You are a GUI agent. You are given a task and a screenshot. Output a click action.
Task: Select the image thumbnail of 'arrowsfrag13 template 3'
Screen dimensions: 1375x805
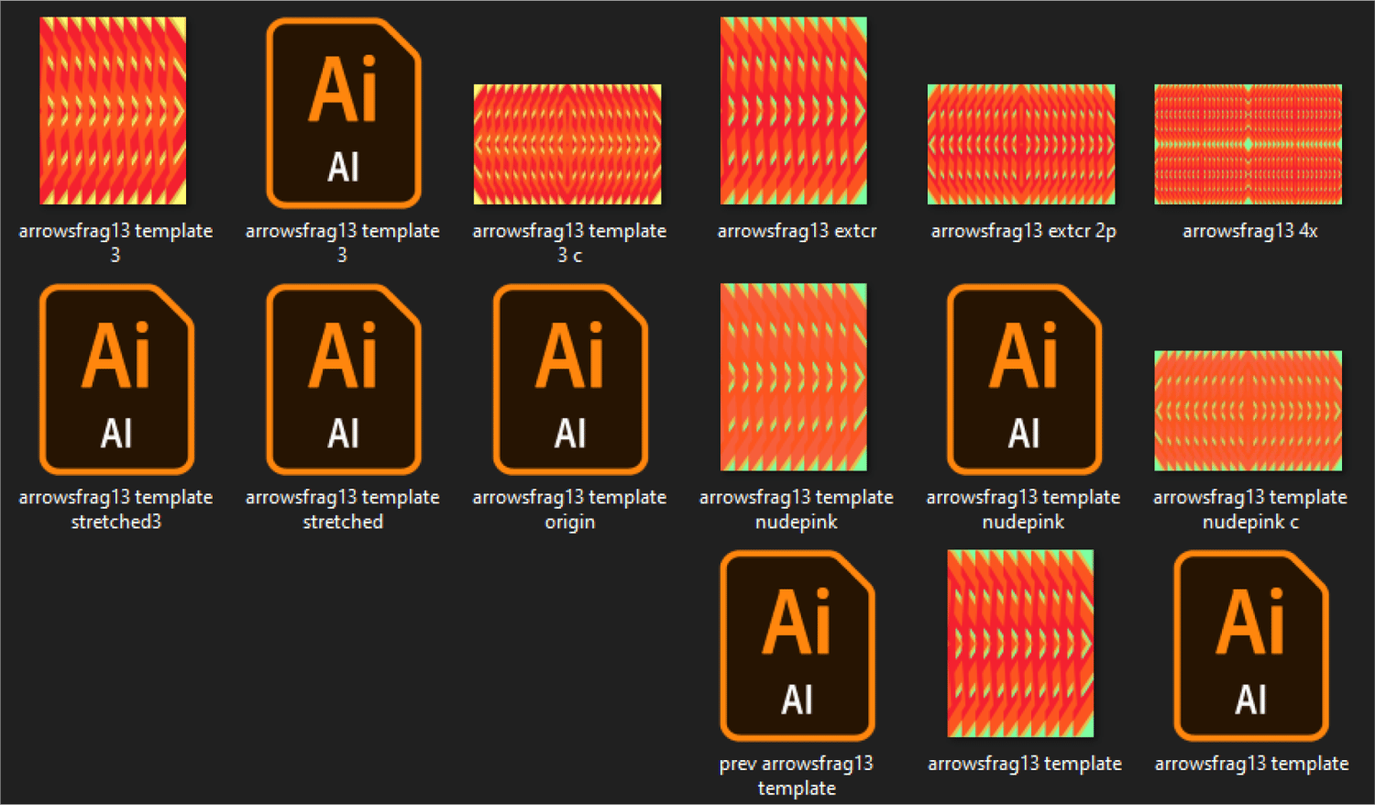113,111
